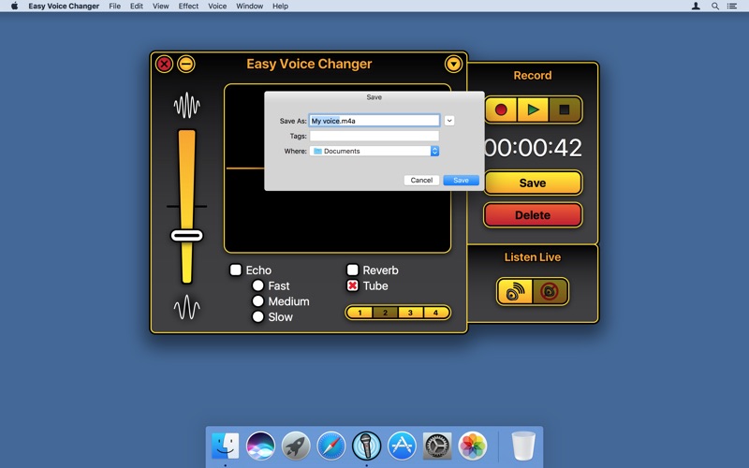
Task: Open Safari from the Dock
Action: tap(331, 446)
